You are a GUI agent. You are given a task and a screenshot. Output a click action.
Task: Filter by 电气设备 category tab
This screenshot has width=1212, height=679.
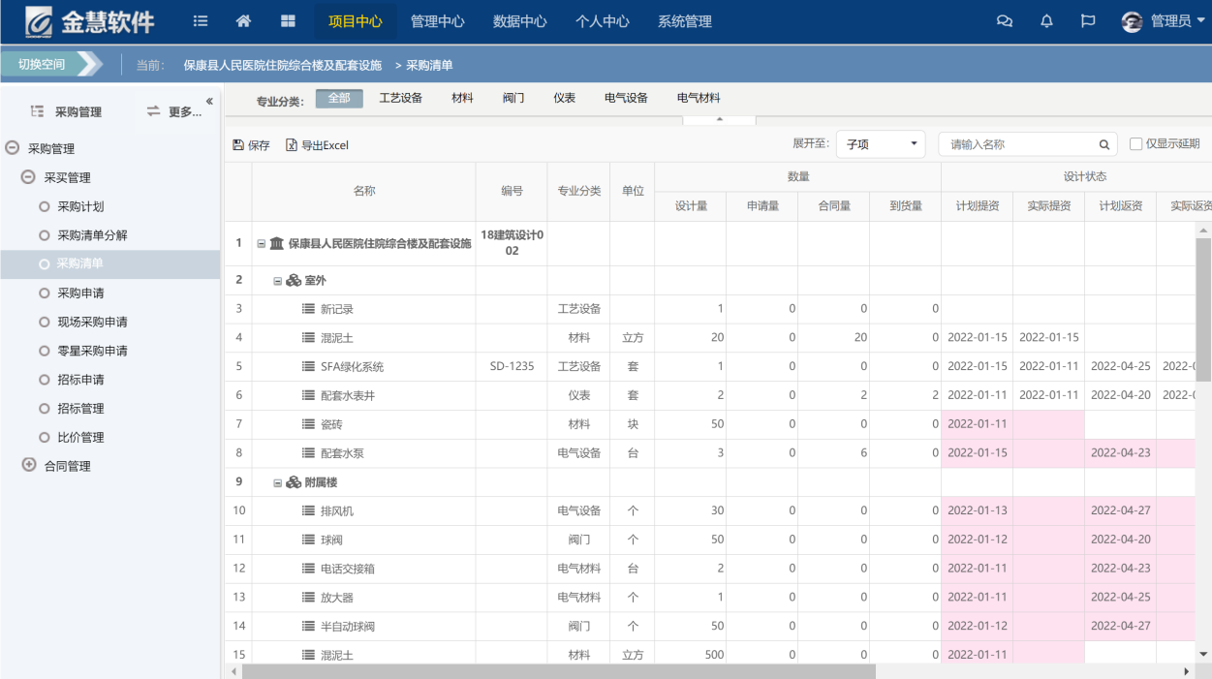click(626, 98)
